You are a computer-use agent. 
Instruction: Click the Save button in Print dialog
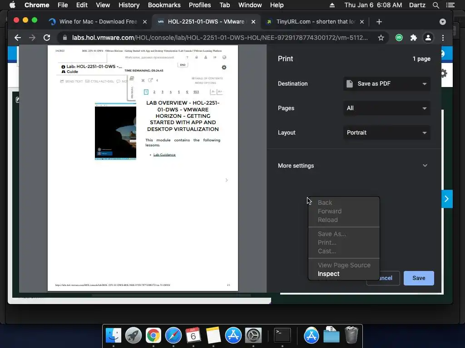(419, 278)
